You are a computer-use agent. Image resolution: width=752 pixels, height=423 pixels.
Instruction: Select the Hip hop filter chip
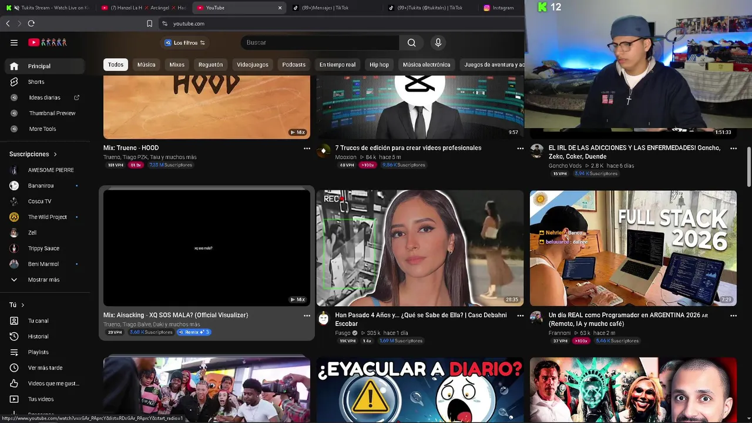tap(379, 65)
